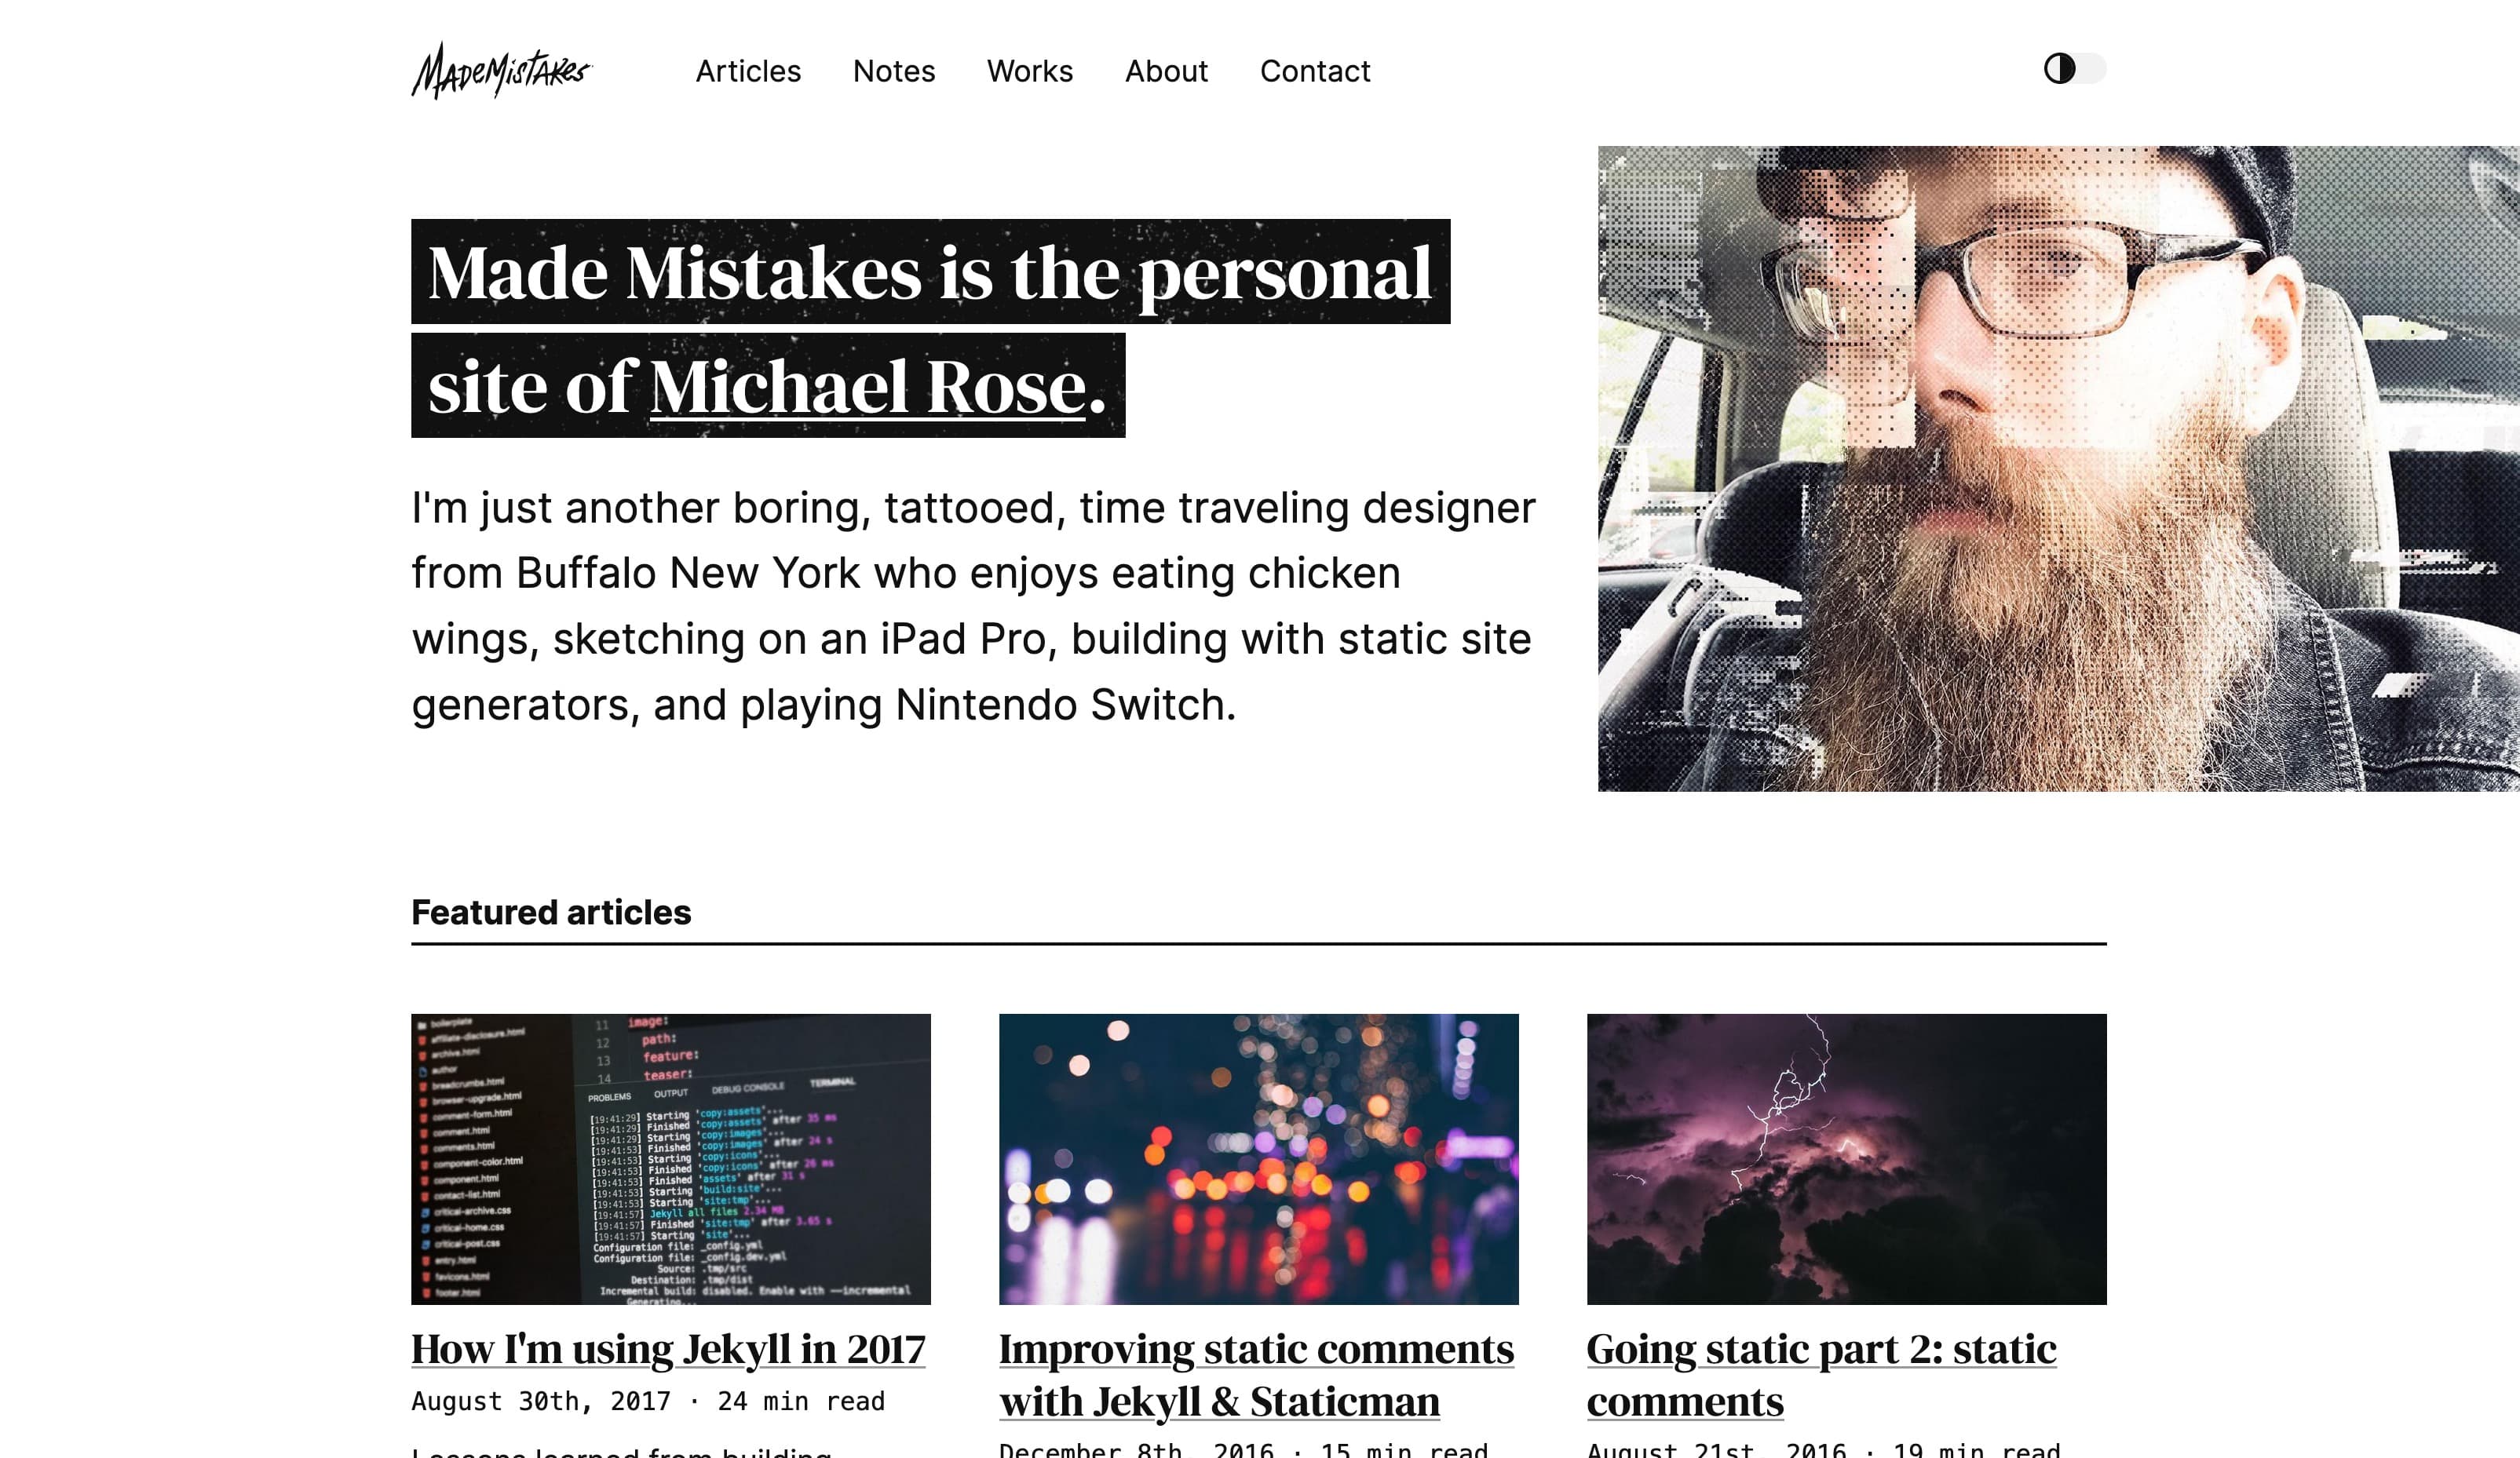
Task: Click the bearded man portrait image
Action: pos(2059,468)
